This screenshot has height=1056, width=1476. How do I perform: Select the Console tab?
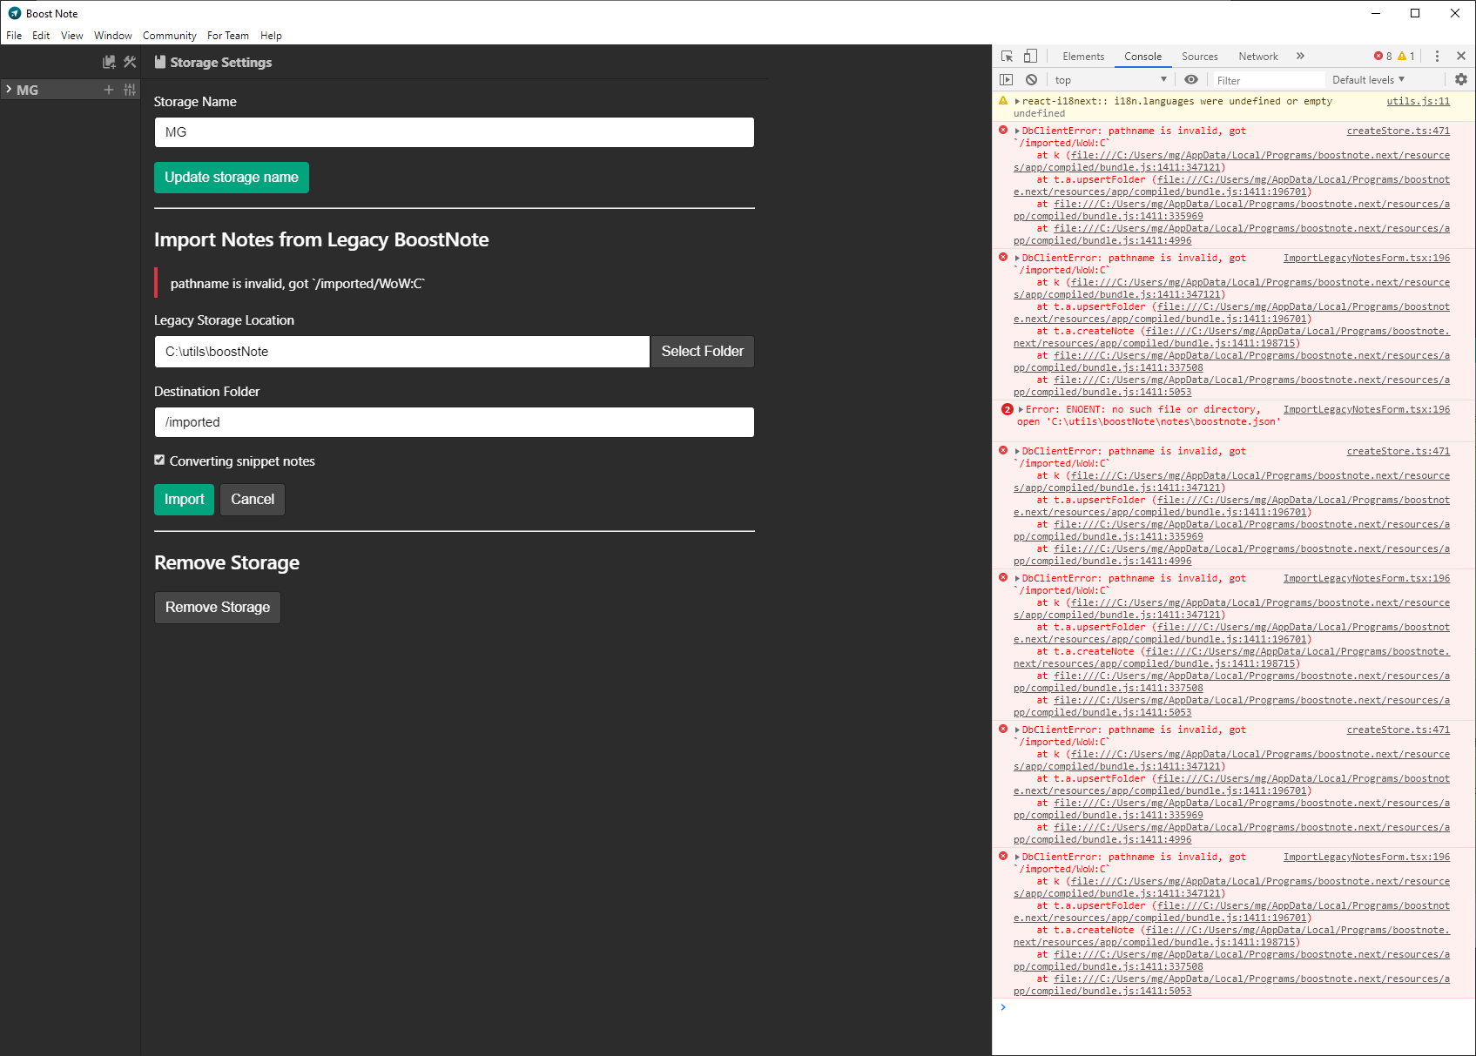click(1142, 56)
